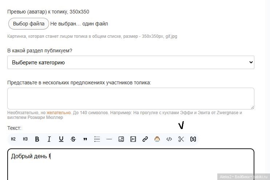Insert a blockquote
The width and height of the screenshot is (270, 180).
(x=85, y=139)
